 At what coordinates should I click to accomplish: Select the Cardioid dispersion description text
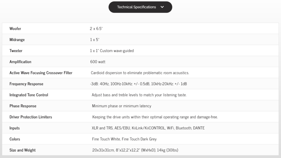pyautogui.click(x=140, y=73)
